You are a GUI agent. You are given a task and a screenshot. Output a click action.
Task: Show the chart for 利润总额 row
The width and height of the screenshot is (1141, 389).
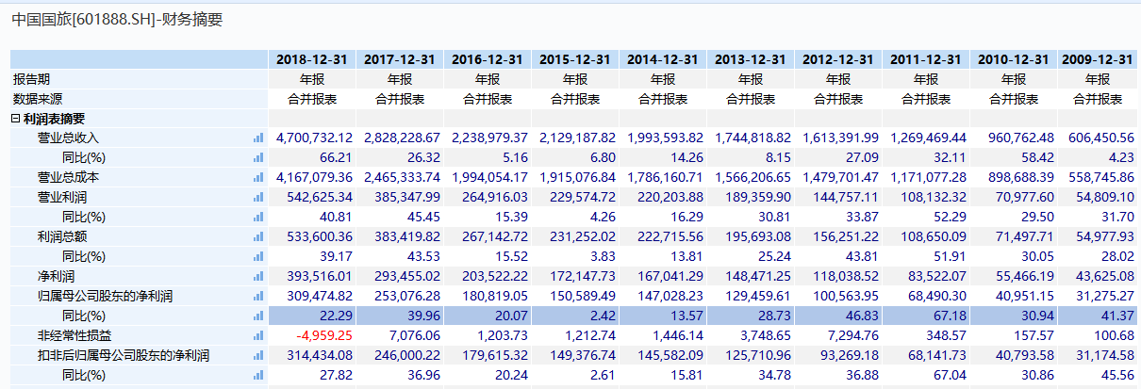click(x=258, y=236)
